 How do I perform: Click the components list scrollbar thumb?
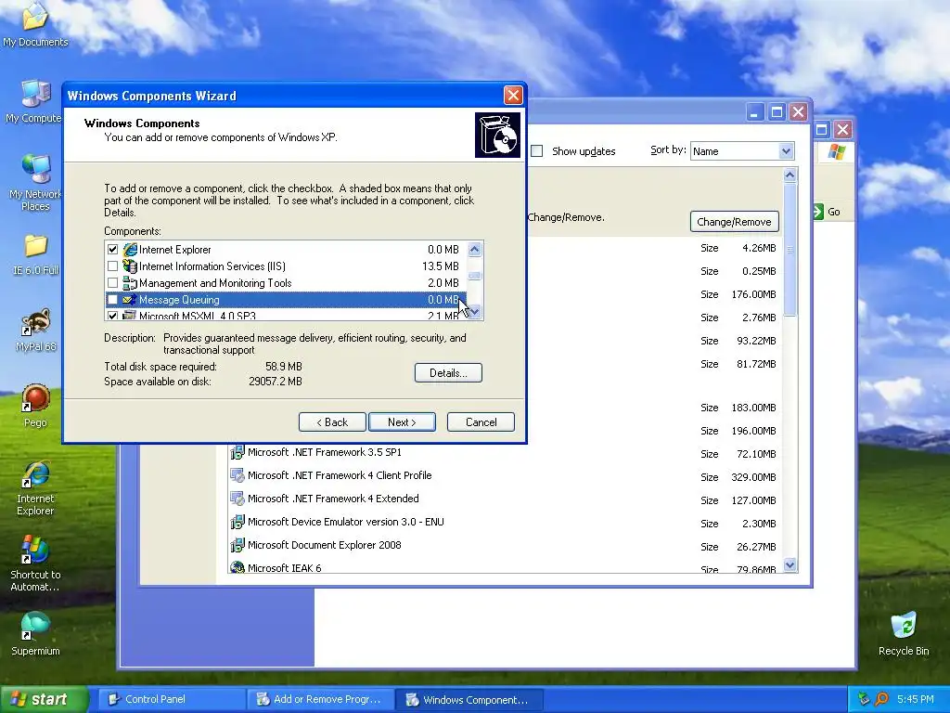pyautogui.click(x=474, y=275)
